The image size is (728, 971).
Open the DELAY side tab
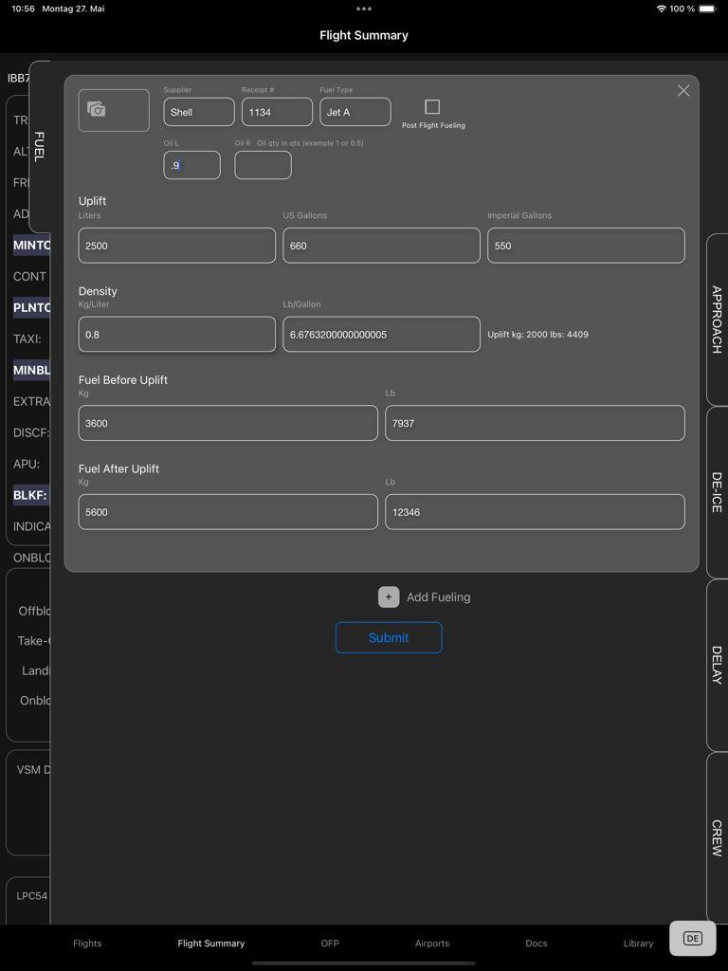pos(717,665)
